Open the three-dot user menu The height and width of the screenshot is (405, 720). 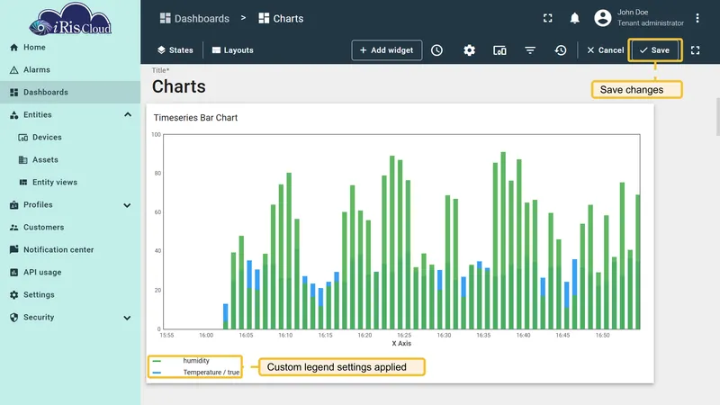tap(697, 18)
